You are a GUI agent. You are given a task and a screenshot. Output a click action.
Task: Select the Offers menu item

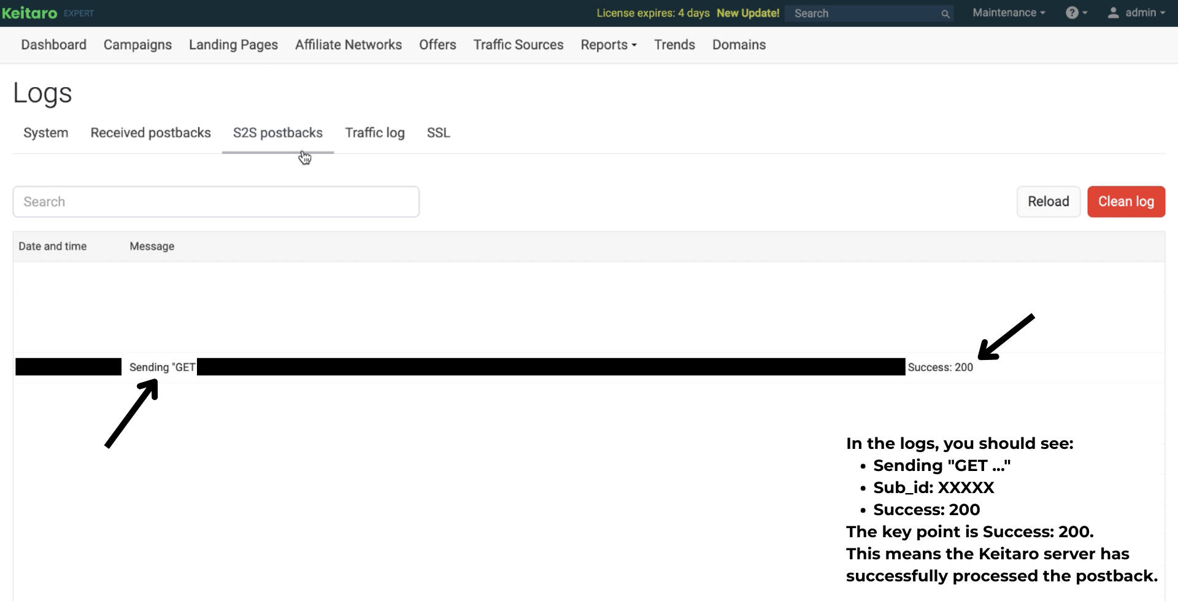tap(437, 45)
